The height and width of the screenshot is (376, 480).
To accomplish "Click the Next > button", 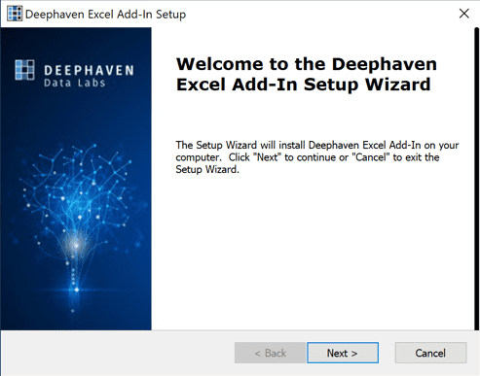I will click(343, 353).
